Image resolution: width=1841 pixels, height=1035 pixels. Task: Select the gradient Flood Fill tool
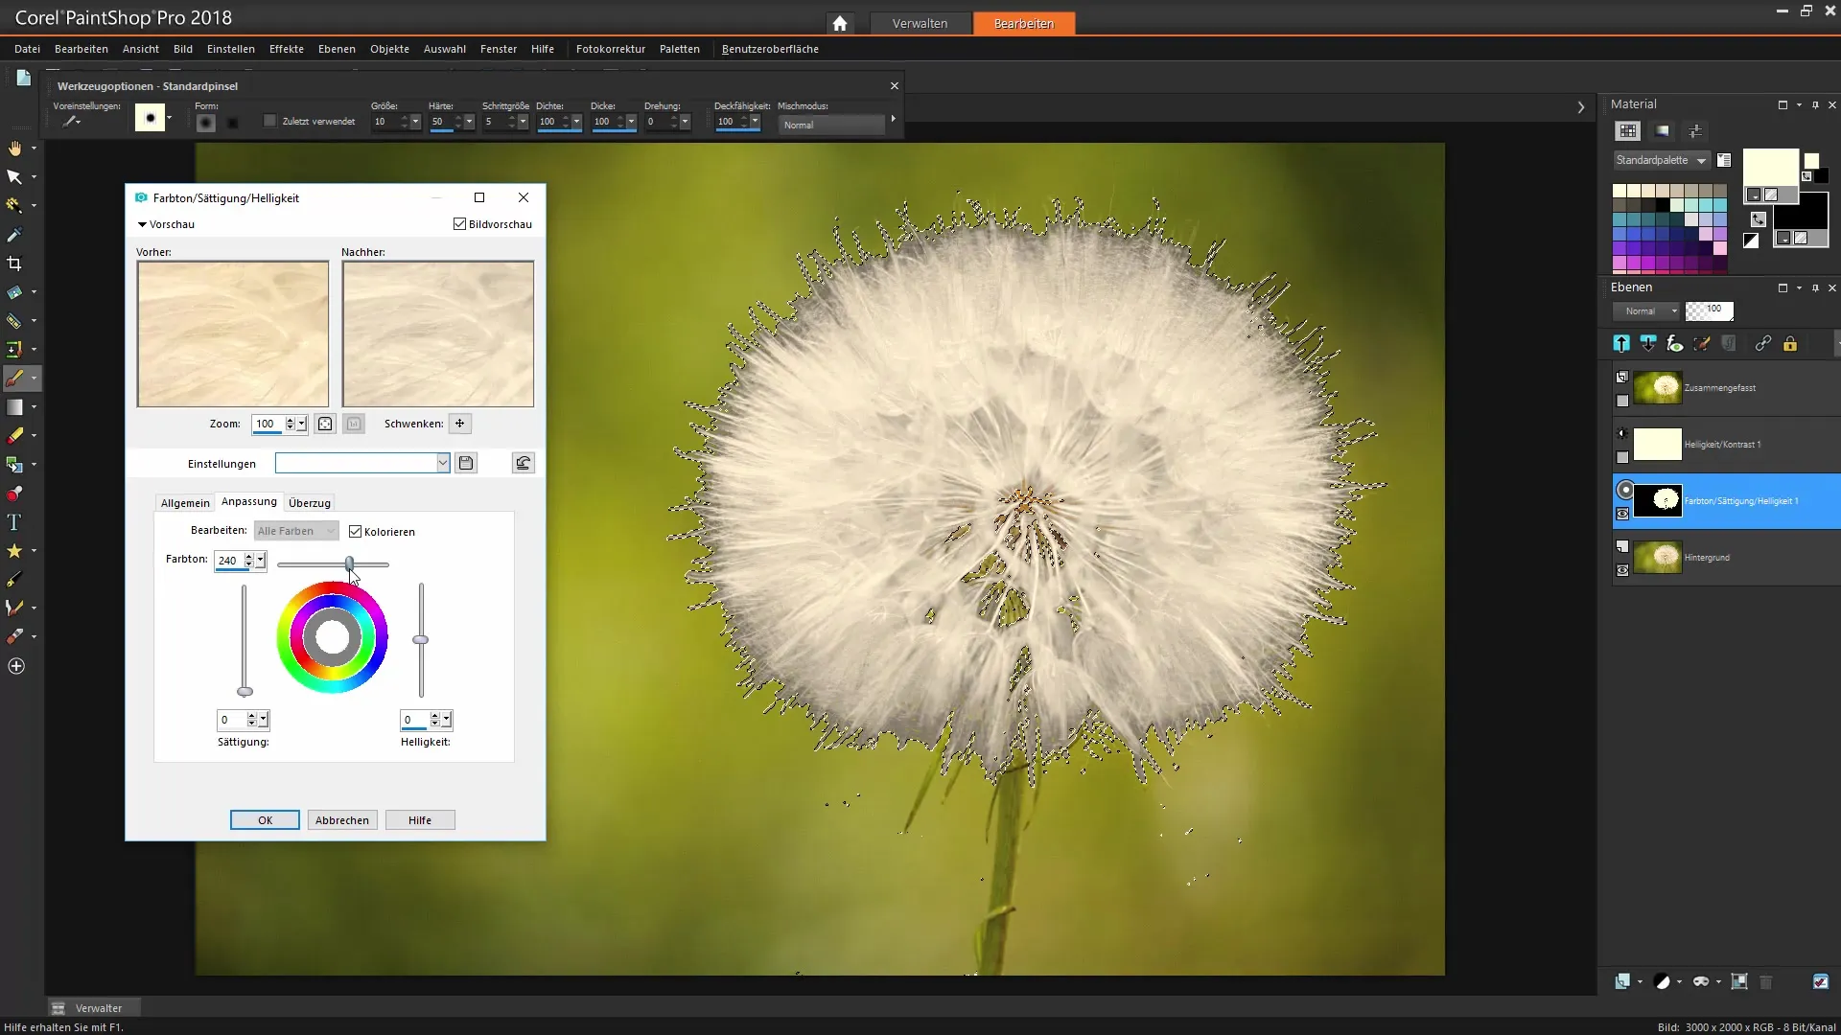click(14, 407)
